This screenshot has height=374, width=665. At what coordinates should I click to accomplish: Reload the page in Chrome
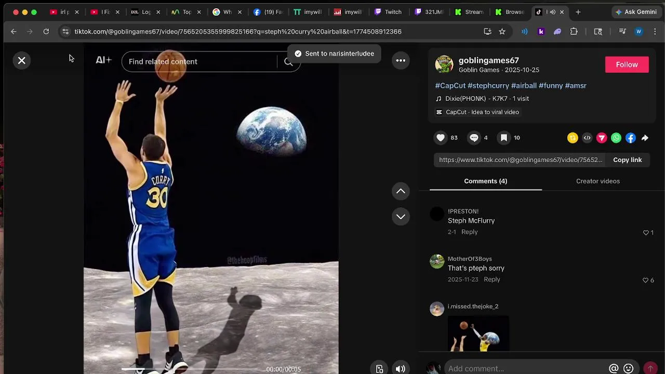(x=46, y=32)
